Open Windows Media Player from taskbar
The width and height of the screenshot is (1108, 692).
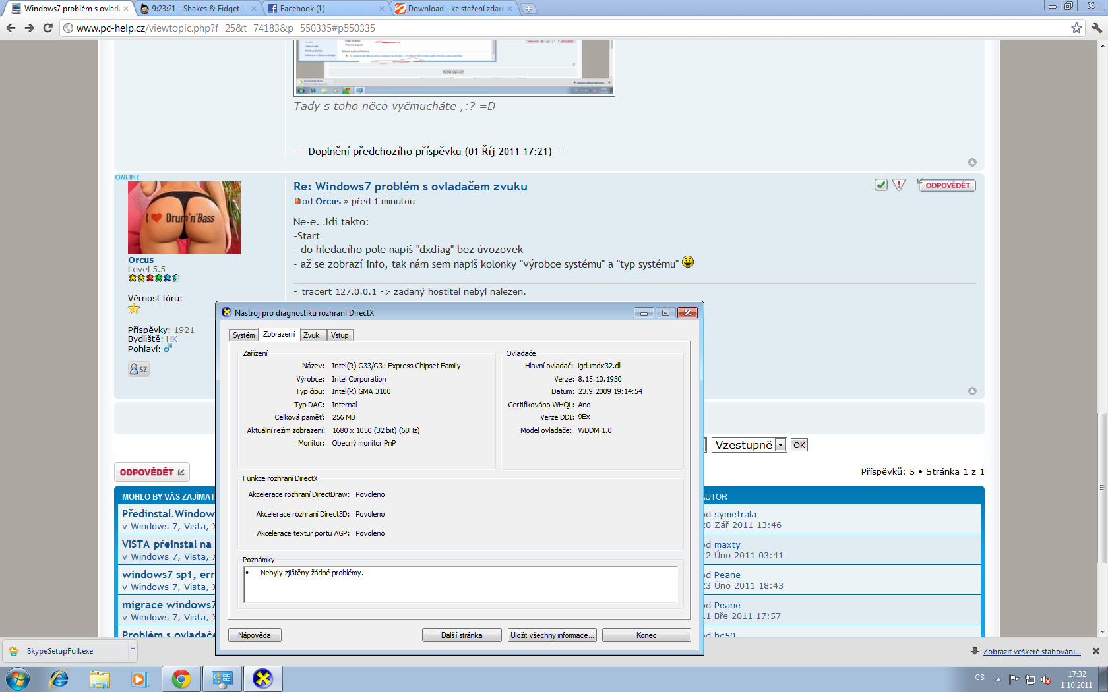tap(139, 679)
